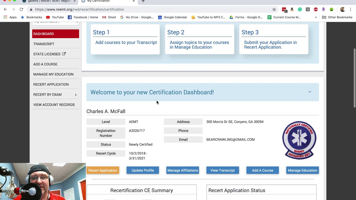The height and width of the screenshot is (200, 356).
Task: Click the purple R extension icon
Action: click(323, 9)
